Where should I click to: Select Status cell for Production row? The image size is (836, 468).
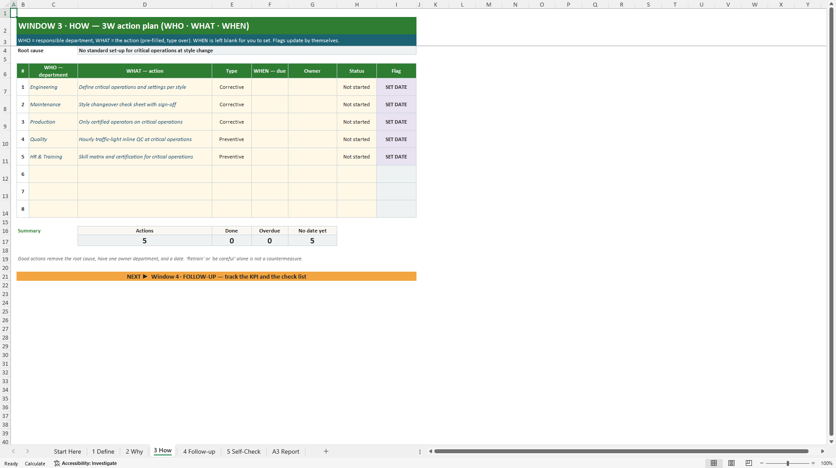[x=356, y=122]
